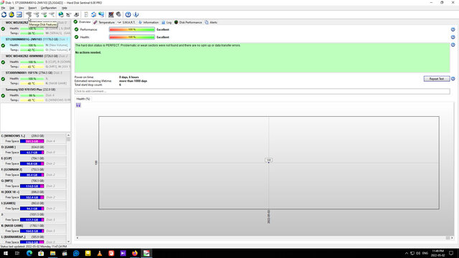Click the blue question mark Help icon
459x258 pixels.
tap(128, 14)
